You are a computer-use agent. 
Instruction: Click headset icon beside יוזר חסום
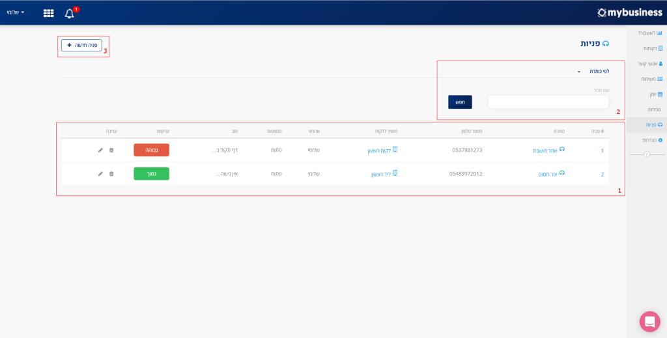[562, 173]
